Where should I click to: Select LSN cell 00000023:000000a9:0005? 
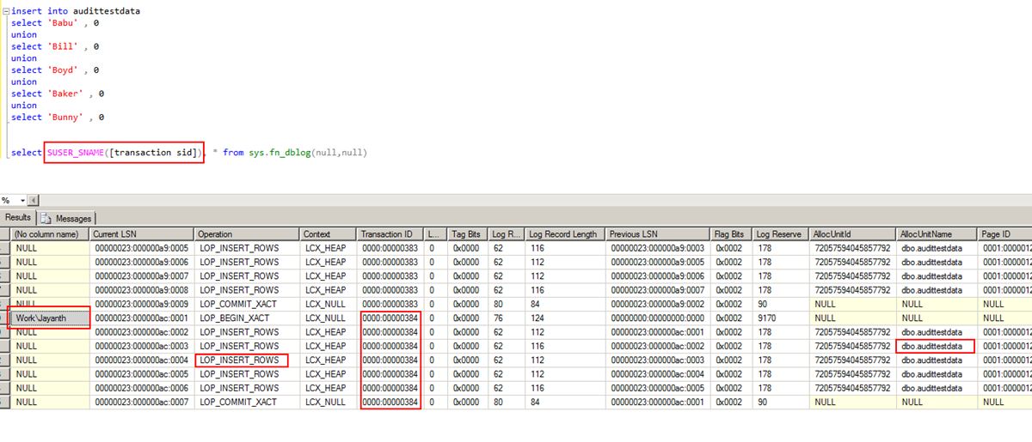click(x=143, y=248)
